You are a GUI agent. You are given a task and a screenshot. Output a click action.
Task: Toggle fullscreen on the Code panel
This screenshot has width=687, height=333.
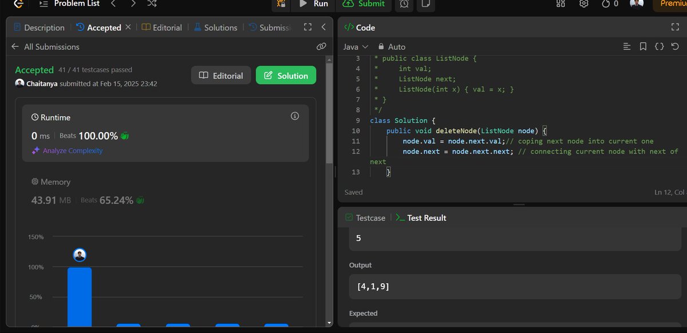tap(676, 27)
